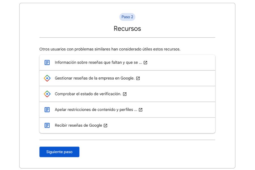Click the external-link icon after "empresa en Google."

[138, 78]
